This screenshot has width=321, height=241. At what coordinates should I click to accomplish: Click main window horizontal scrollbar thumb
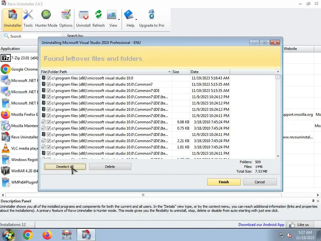[x=143, y=195]
